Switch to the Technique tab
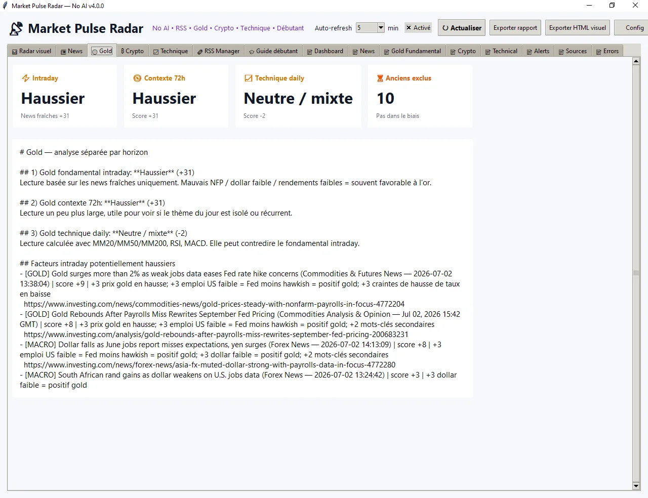Screen dimensions: 648x498 click(x=171, y=51)
